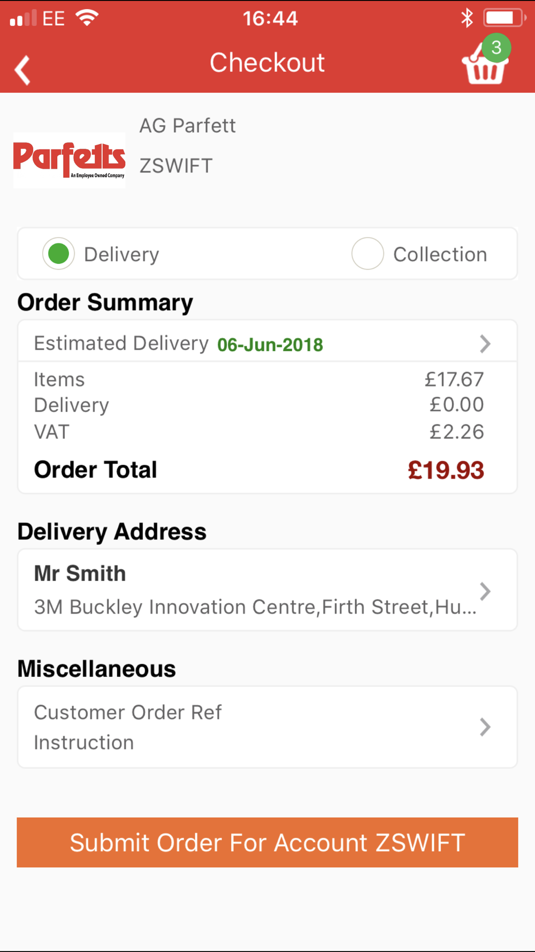535x952 pixels.
Task: Expand the Estimated Delivery chevron
Action: coord(485,344)
